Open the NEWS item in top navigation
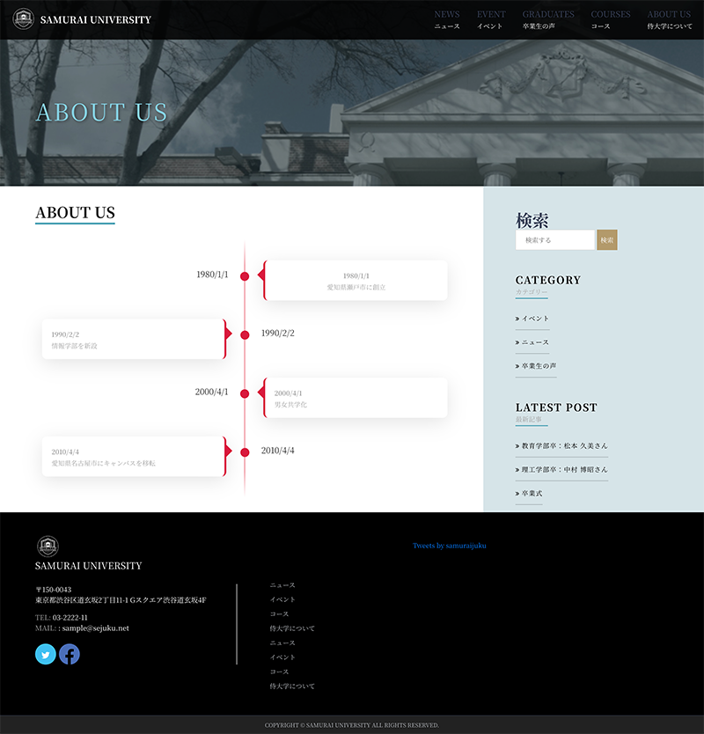 (x=447, y=19)
